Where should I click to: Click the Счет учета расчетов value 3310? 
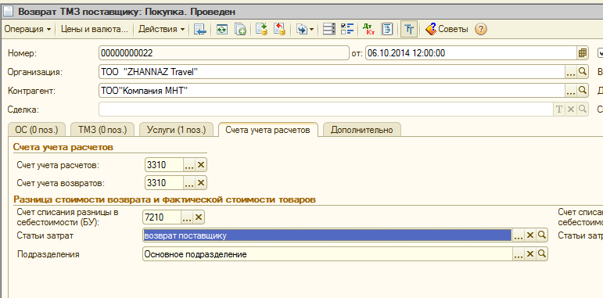[x=164, y=165]
